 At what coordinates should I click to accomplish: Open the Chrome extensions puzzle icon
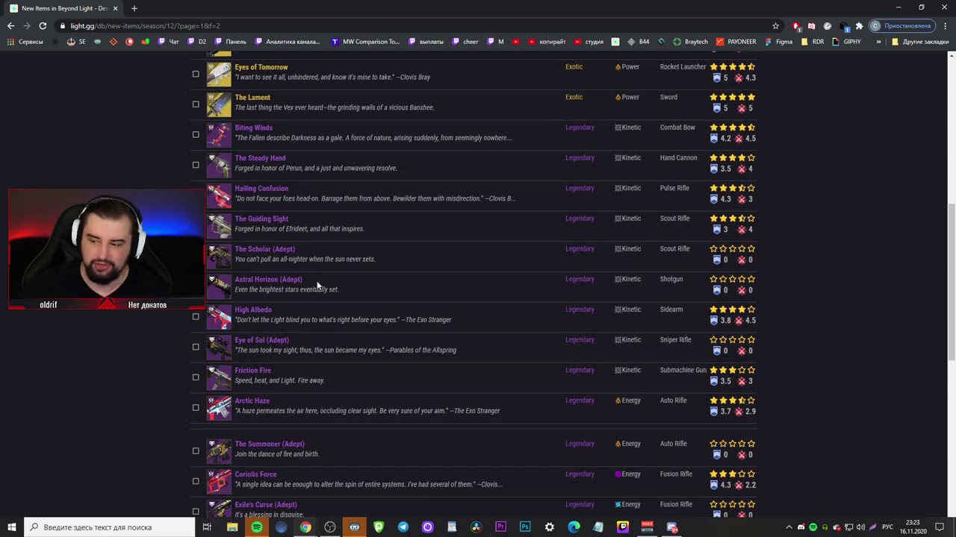point(859,25)
